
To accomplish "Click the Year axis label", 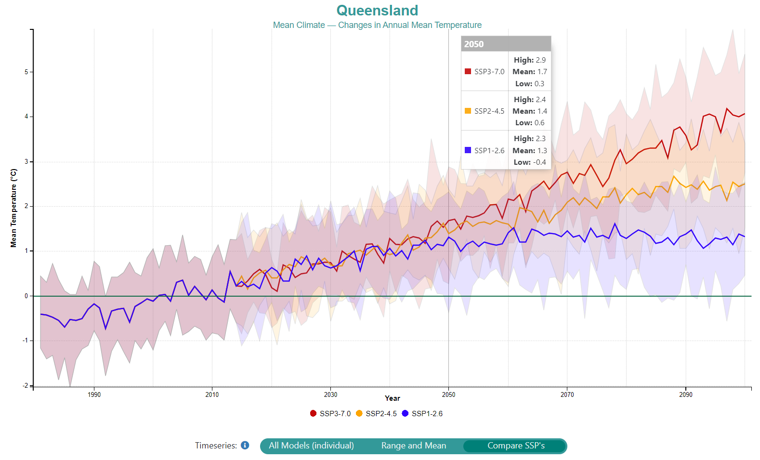I will click(x=392, y=398).
